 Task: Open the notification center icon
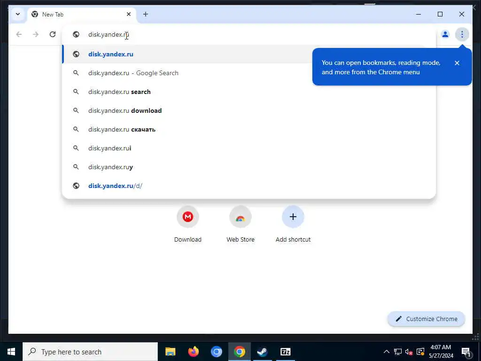466,352
